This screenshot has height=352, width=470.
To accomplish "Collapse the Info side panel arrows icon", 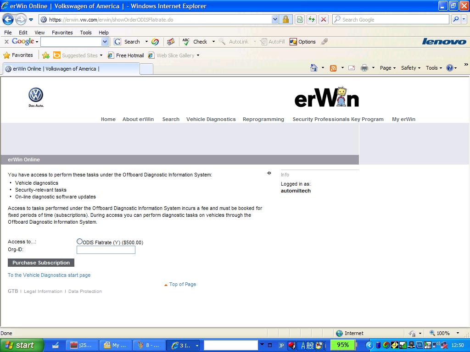I will click(x=269, y=173).
